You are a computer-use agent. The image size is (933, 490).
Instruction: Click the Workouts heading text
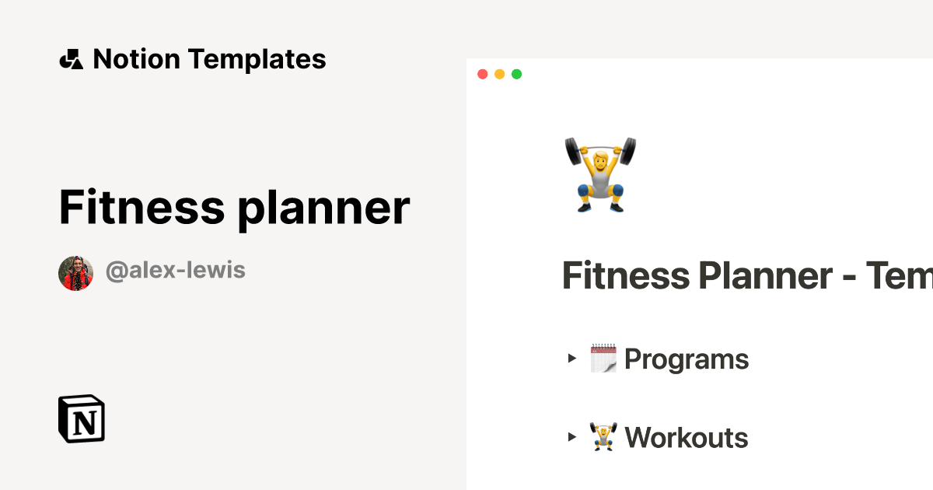tap(687, 438)
